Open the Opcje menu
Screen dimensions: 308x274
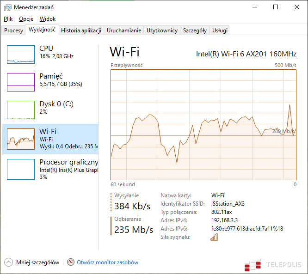[26, 19]
